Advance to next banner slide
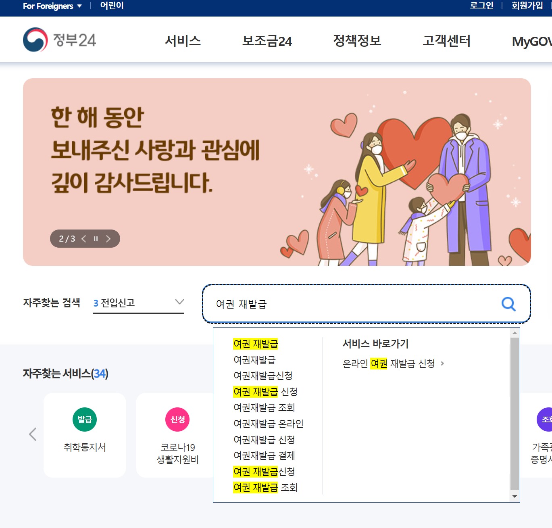 [108, 239]
